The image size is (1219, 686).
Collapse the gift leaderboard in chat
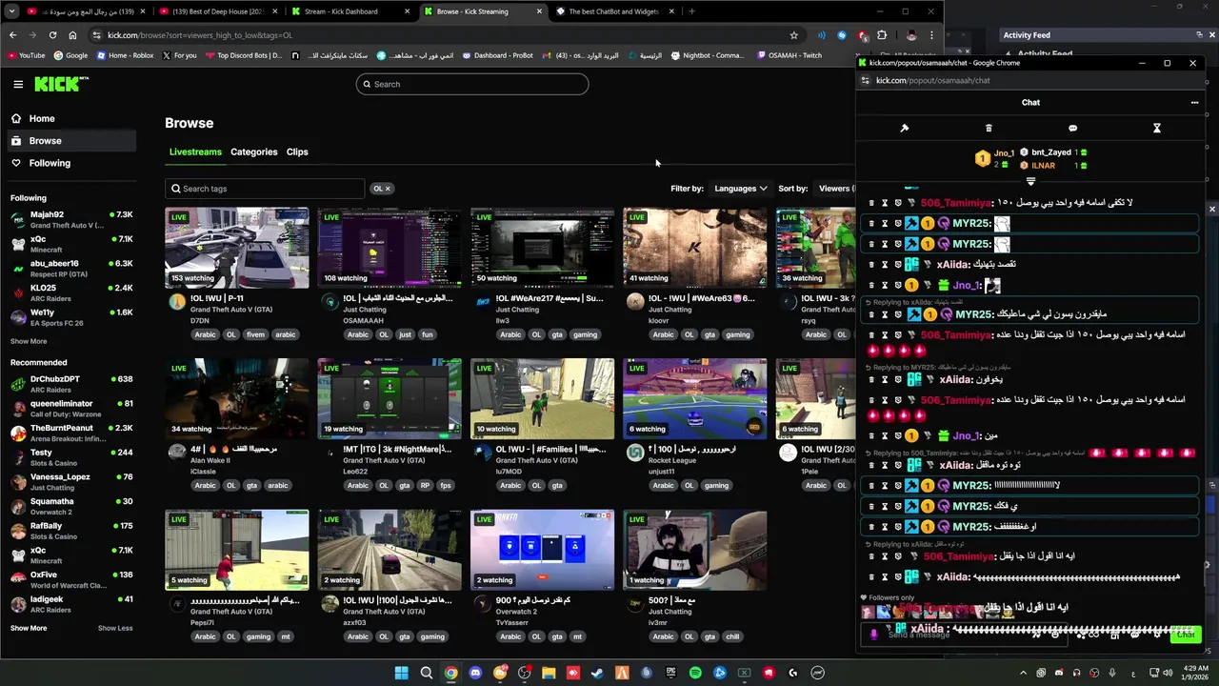[1030, 181]
